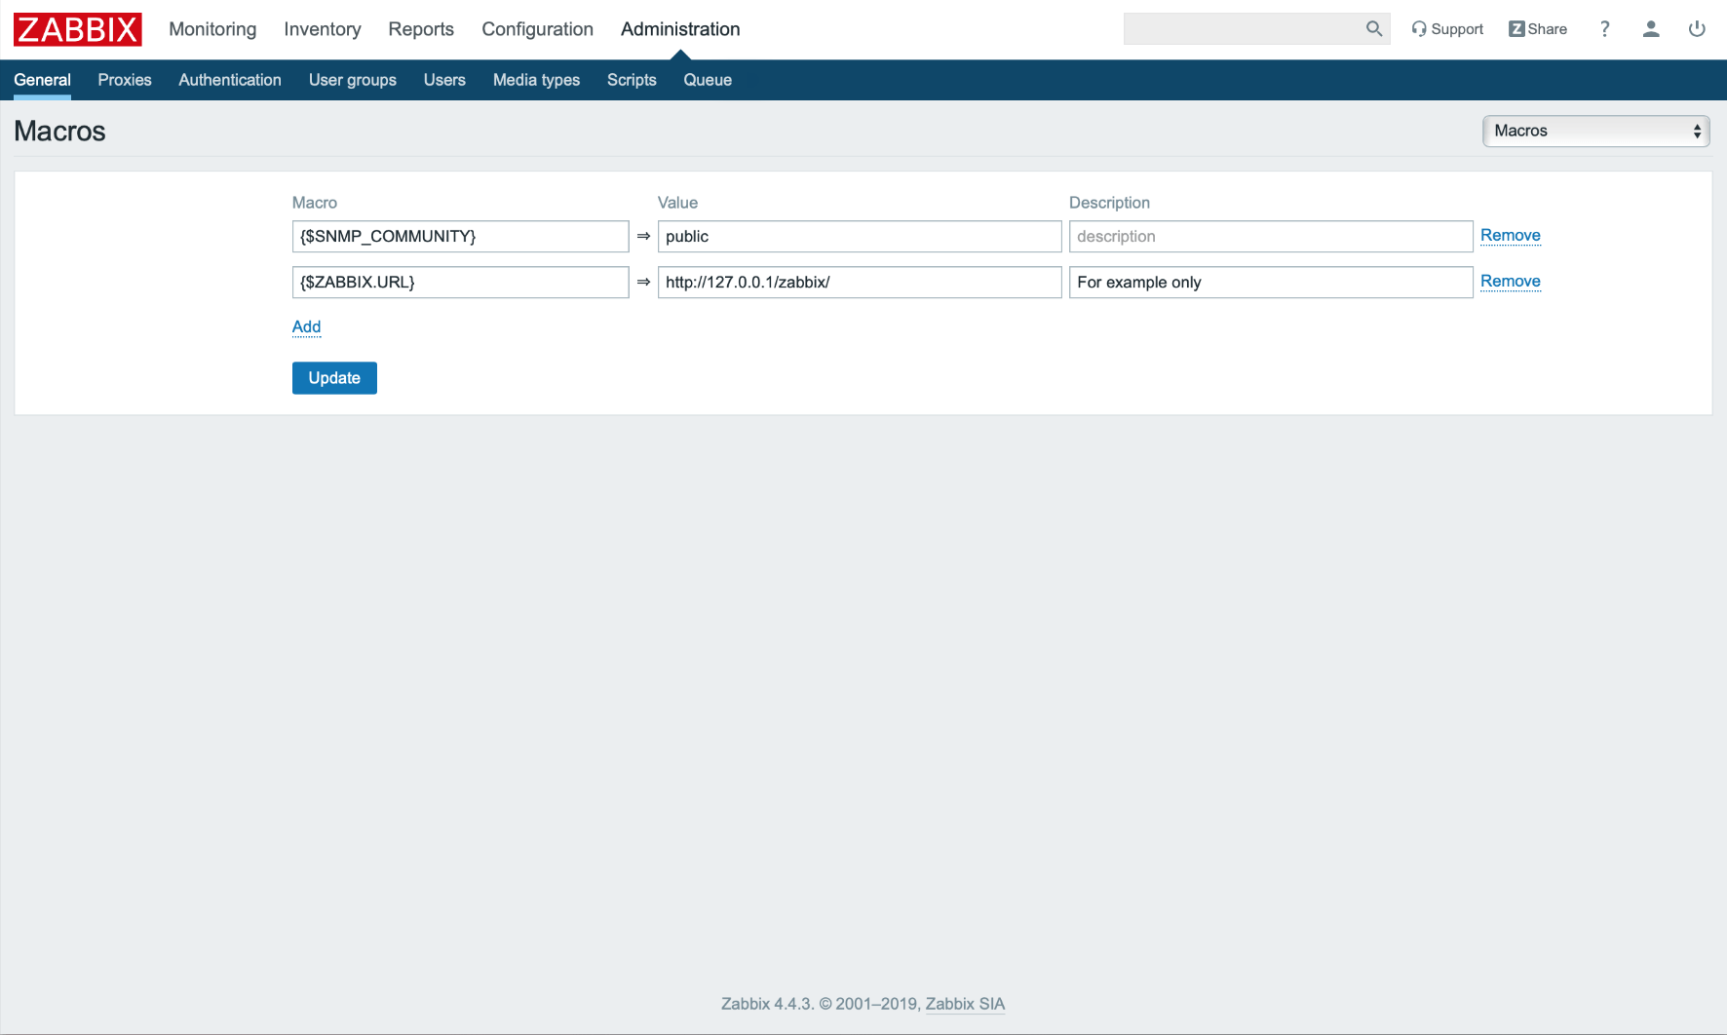Screen dimensions: 1727x1035
Task: Remove the {$SNMP_COMMUNITY} macro
Action: pyautogui.click(x=1510, y=236)
